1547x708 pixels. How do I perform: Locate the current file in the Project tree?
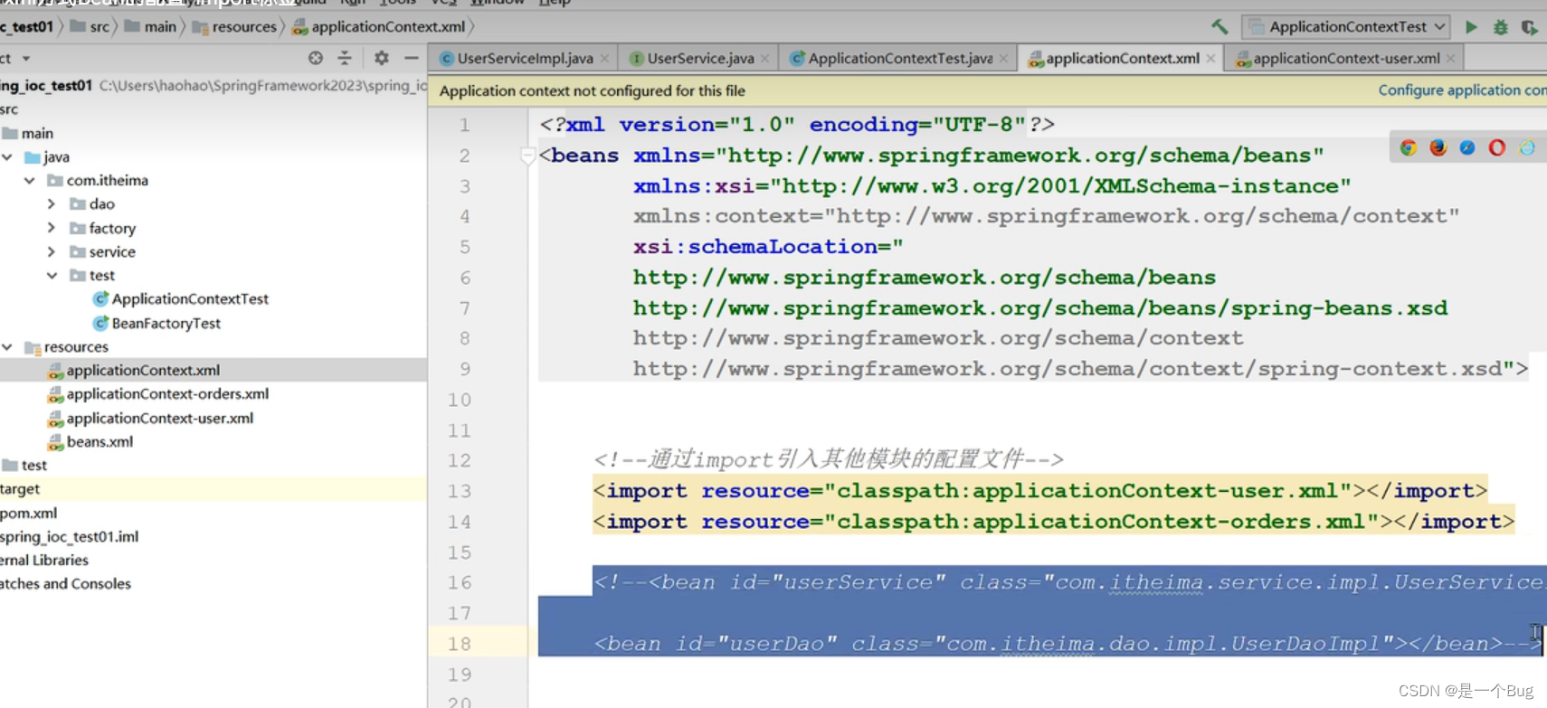point(315,58)
